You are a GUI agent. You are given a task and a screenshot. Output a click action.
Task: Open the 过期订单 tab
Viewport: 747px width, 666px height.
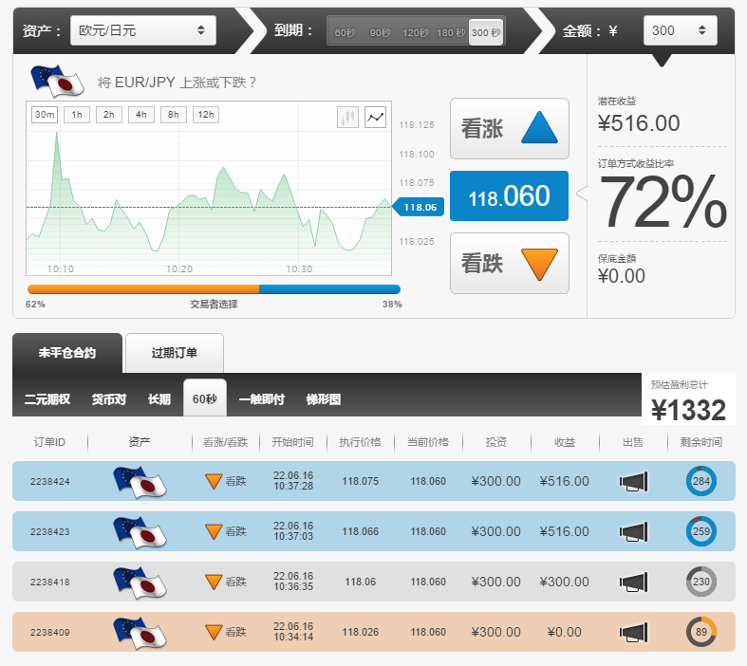175,353
